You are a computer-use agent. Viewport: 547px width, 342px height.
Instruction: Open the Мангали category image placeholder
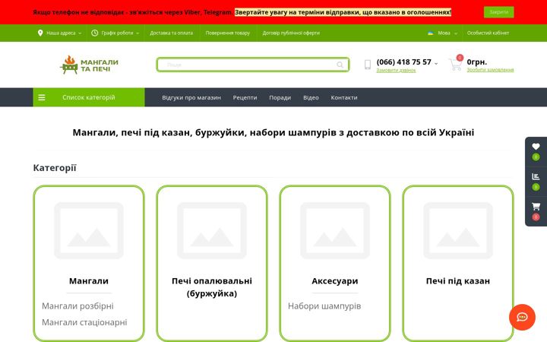(89, 230)
